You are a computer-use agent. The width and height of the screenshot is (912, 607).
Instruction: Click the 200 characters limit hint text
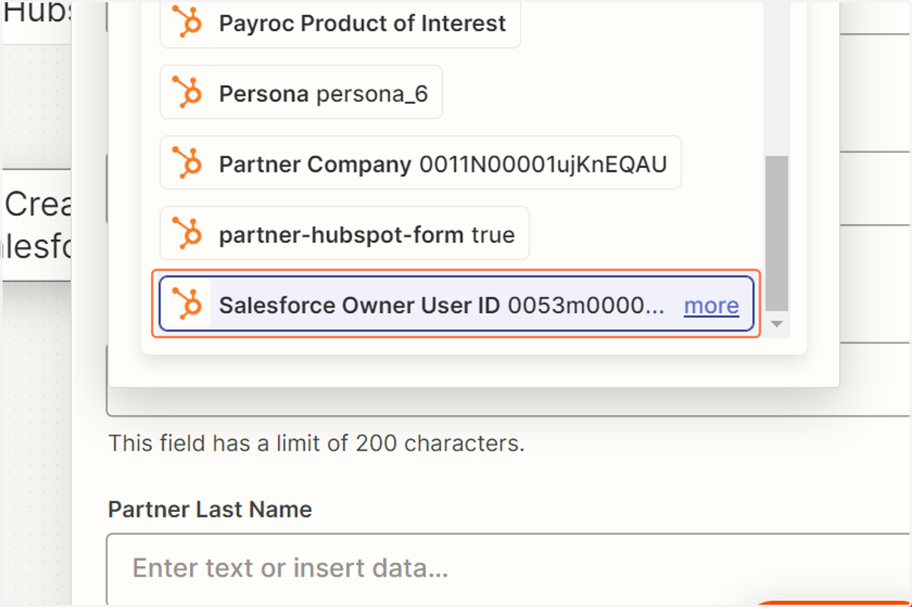316,443
